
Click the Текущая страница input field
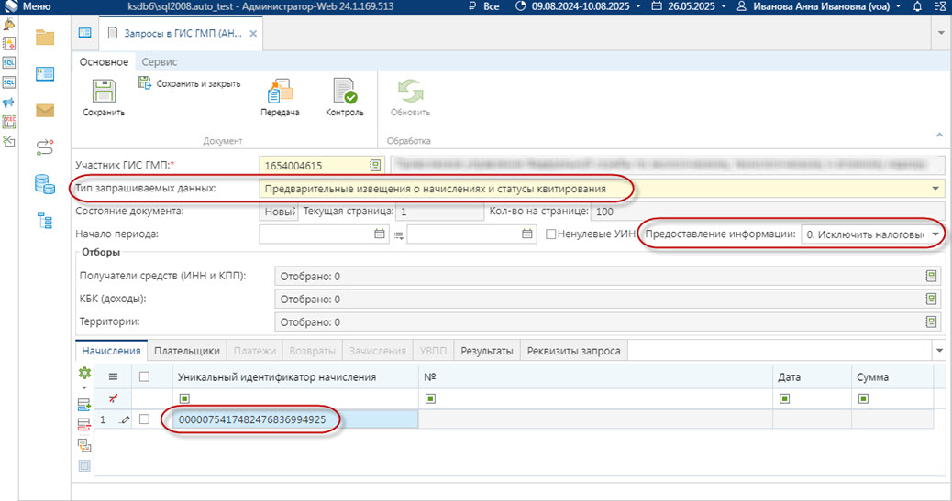pos(439,212)
